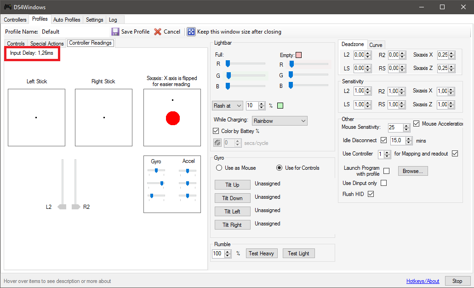The image size is (474, 288).
Task: Click the Save Profile floppy disk icon
Action: [115, 32]
